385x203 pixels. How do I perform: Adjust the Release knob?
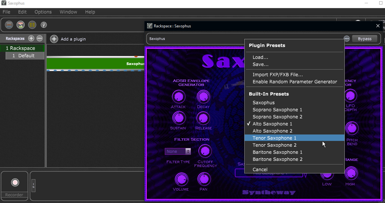point(203,118)
